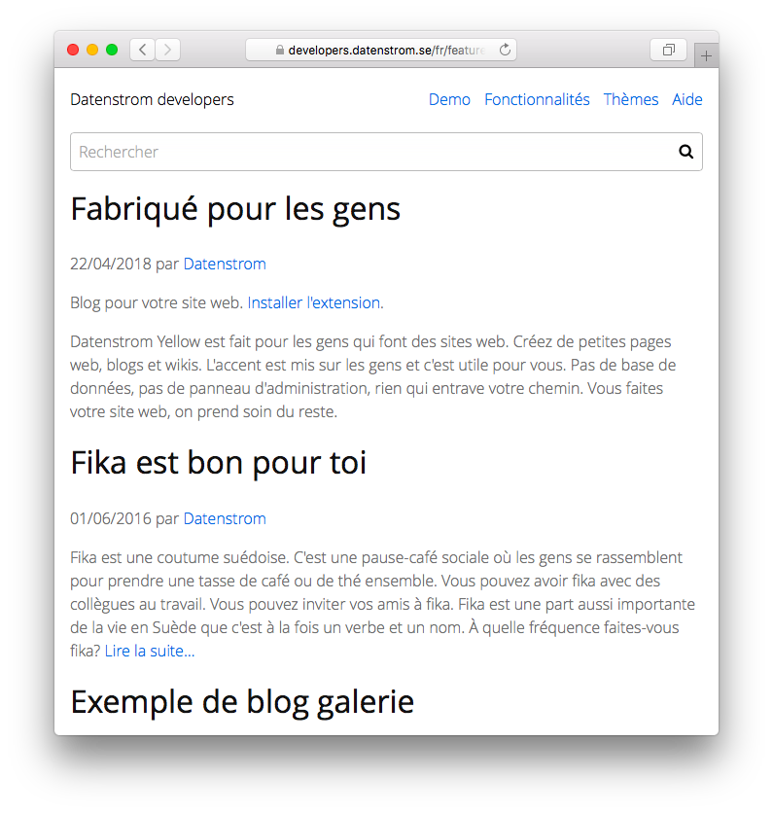The image size is (773, 813).
Task: Click the yellow minimize window button
Action: pyautogui.click(x=92, y=50)
